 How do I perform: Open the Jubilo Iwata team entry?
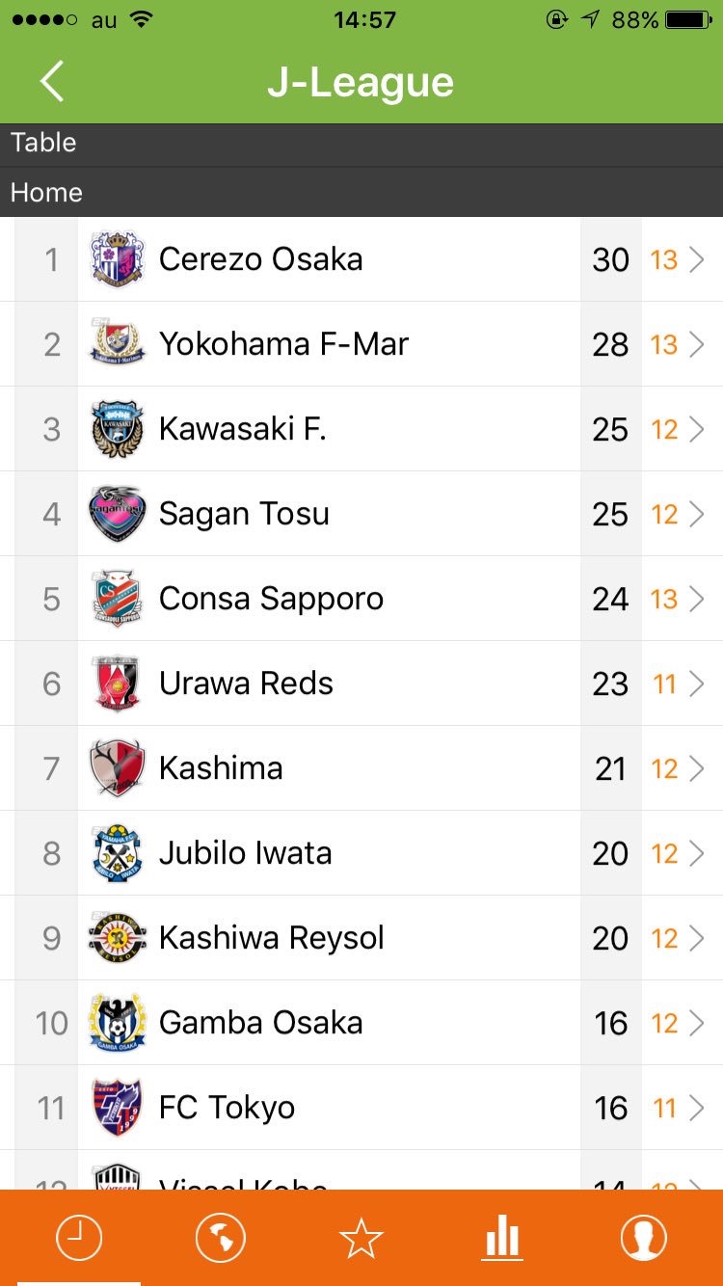click(245, 853)
